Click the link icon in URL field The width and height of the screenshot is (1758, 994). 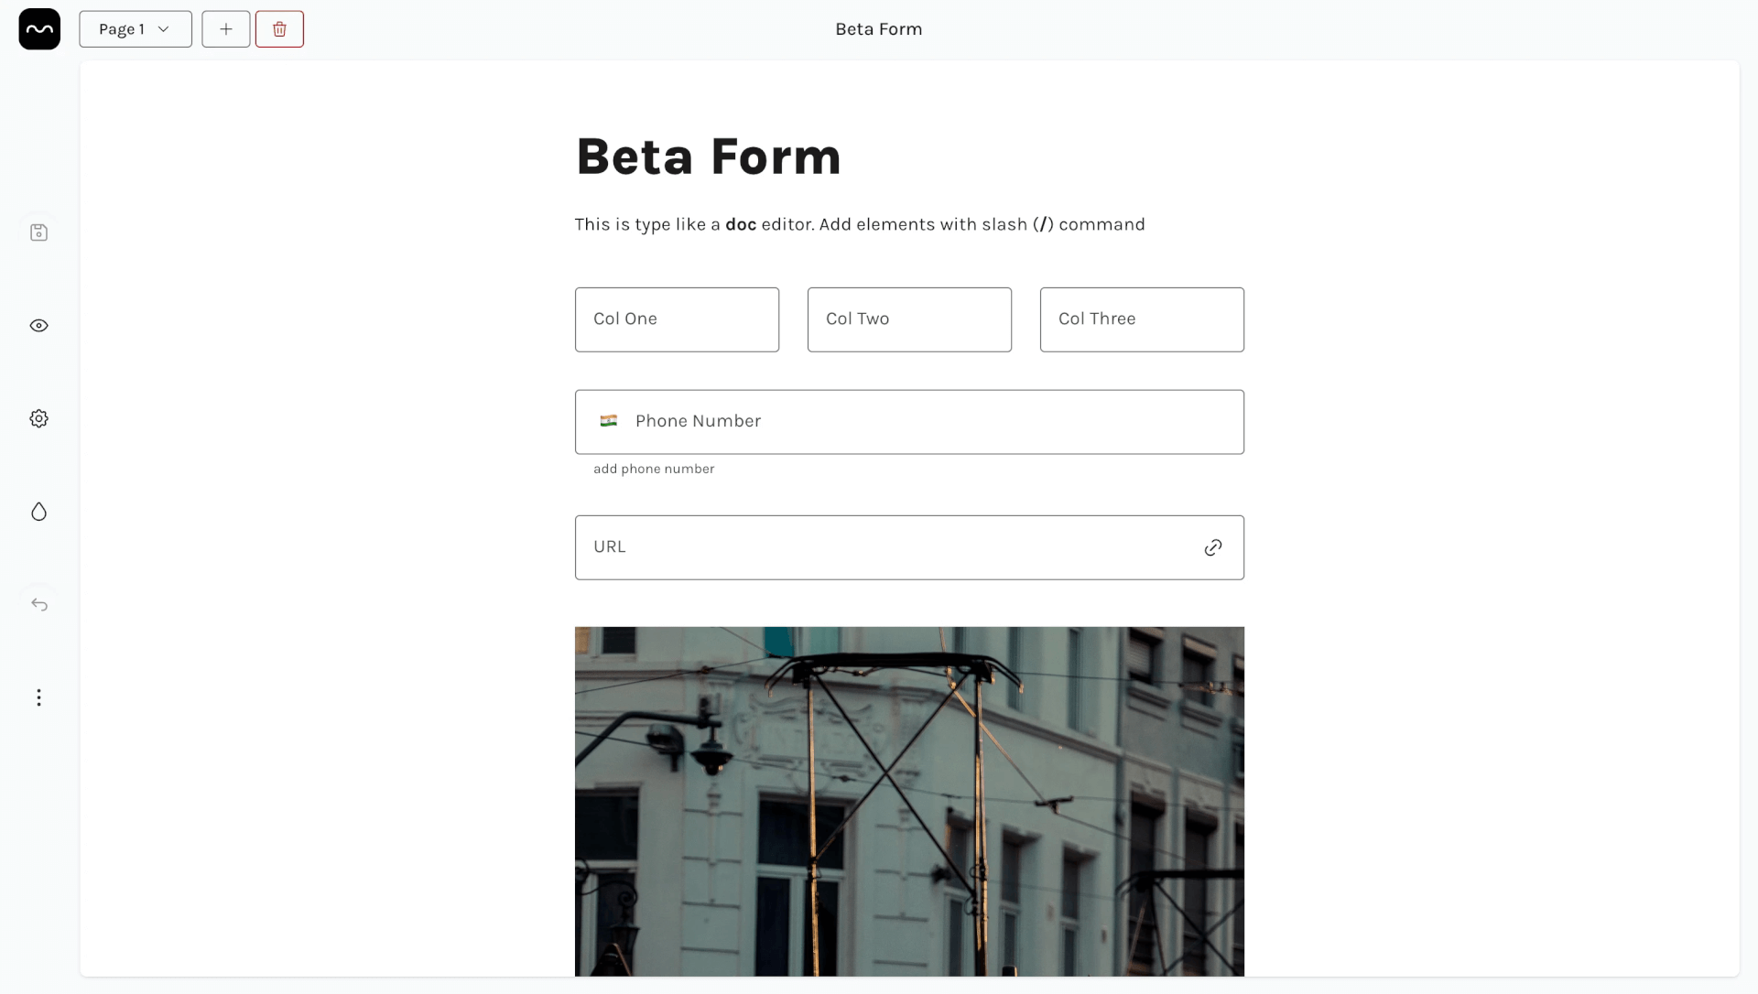point(1213,547)
